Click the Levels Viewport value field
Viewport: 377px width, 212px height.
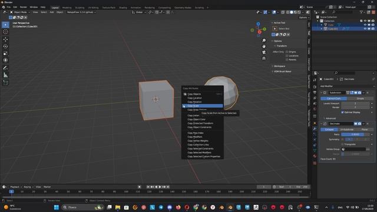point(355,104)
